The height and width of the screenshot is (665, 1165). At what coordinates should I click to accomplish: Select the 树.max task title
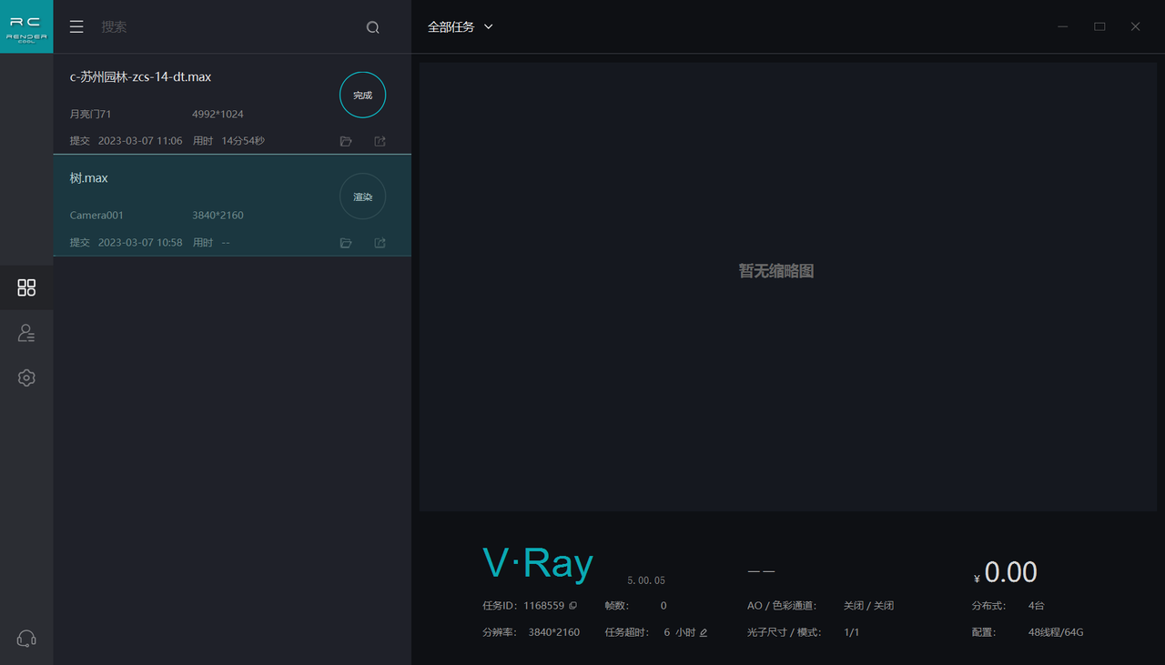pyautogui.click(x=89, y=178)
